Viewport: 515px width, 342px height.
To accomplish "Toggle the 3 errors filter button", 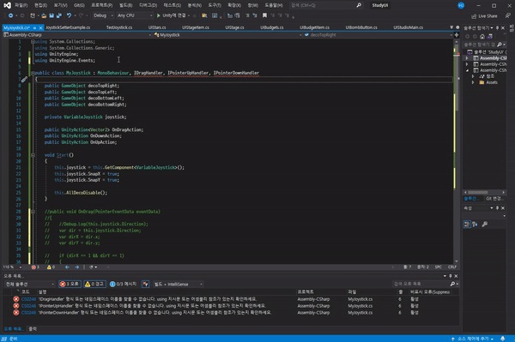I will (x=70, y=284).
